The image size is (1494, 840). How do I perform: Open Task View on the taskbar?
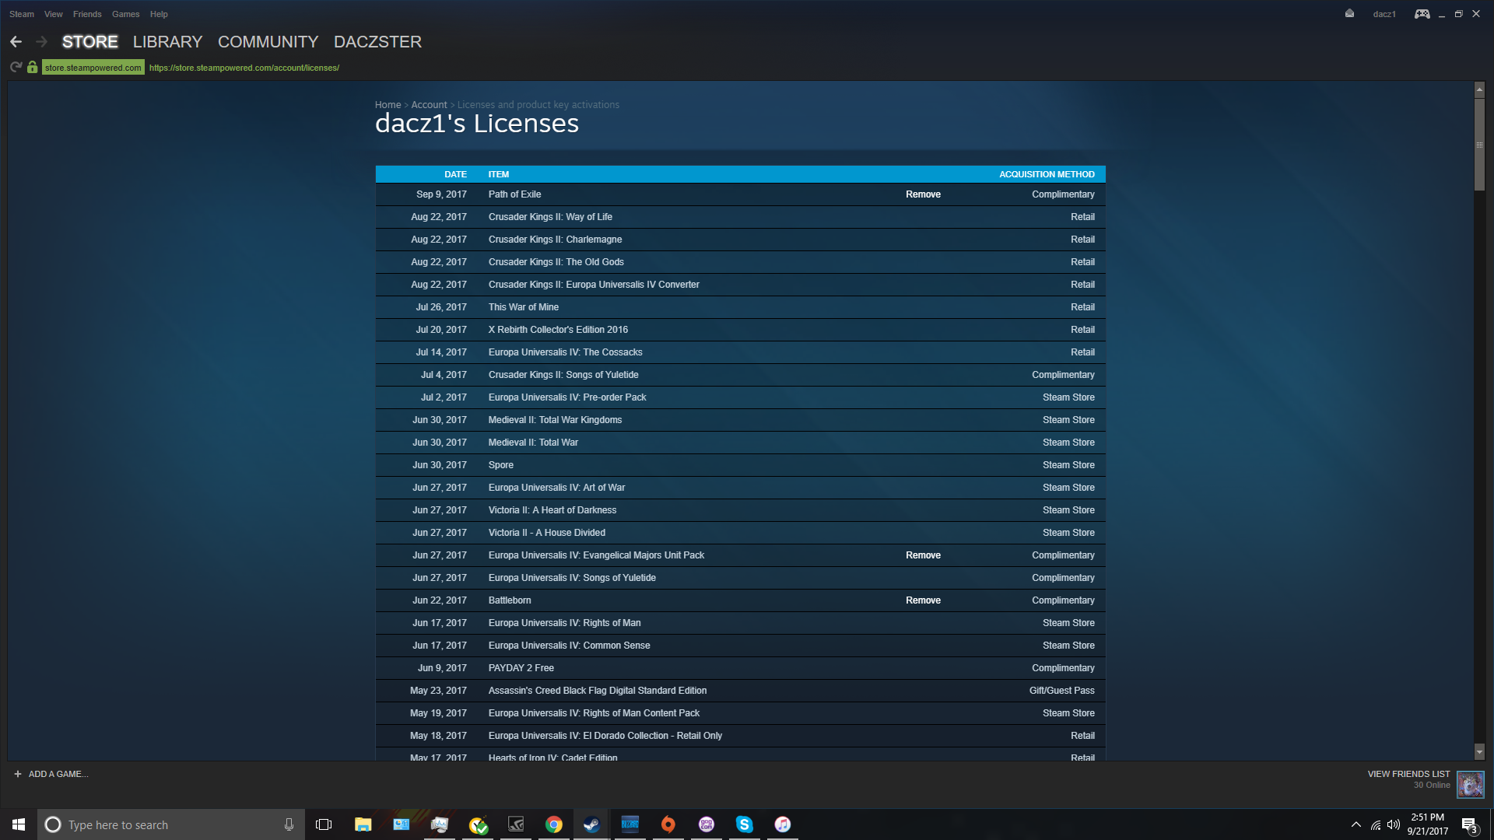[324, 824]
